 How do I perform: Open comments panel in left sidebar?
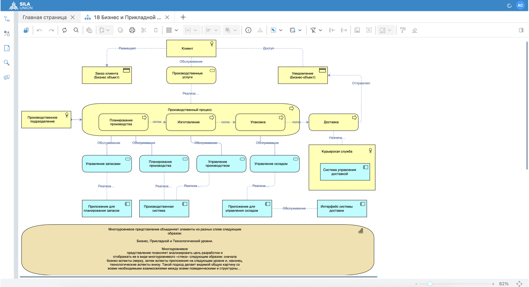pyautogui.click(x=7, y=77)
